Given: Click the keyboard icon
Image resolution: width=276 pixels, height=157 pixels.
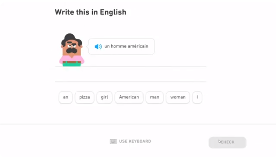Looking at the screenshot, I should click(x=113, y=141).
